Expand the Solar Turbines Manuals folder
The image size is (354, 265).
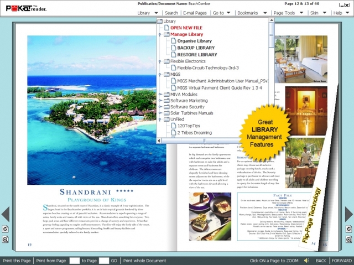tap(160, 113)
